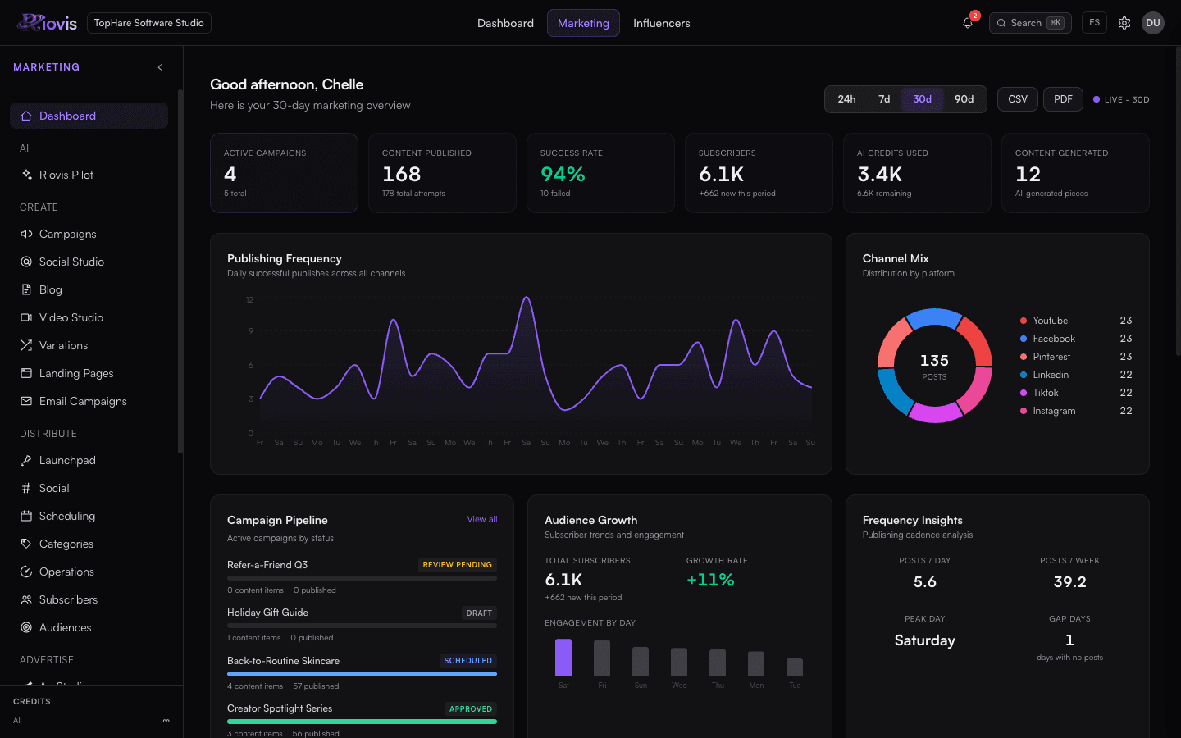Click the Pinterest legend entry
Viewport: 1181px width, 738px height.
click(x=1076, y=357)
